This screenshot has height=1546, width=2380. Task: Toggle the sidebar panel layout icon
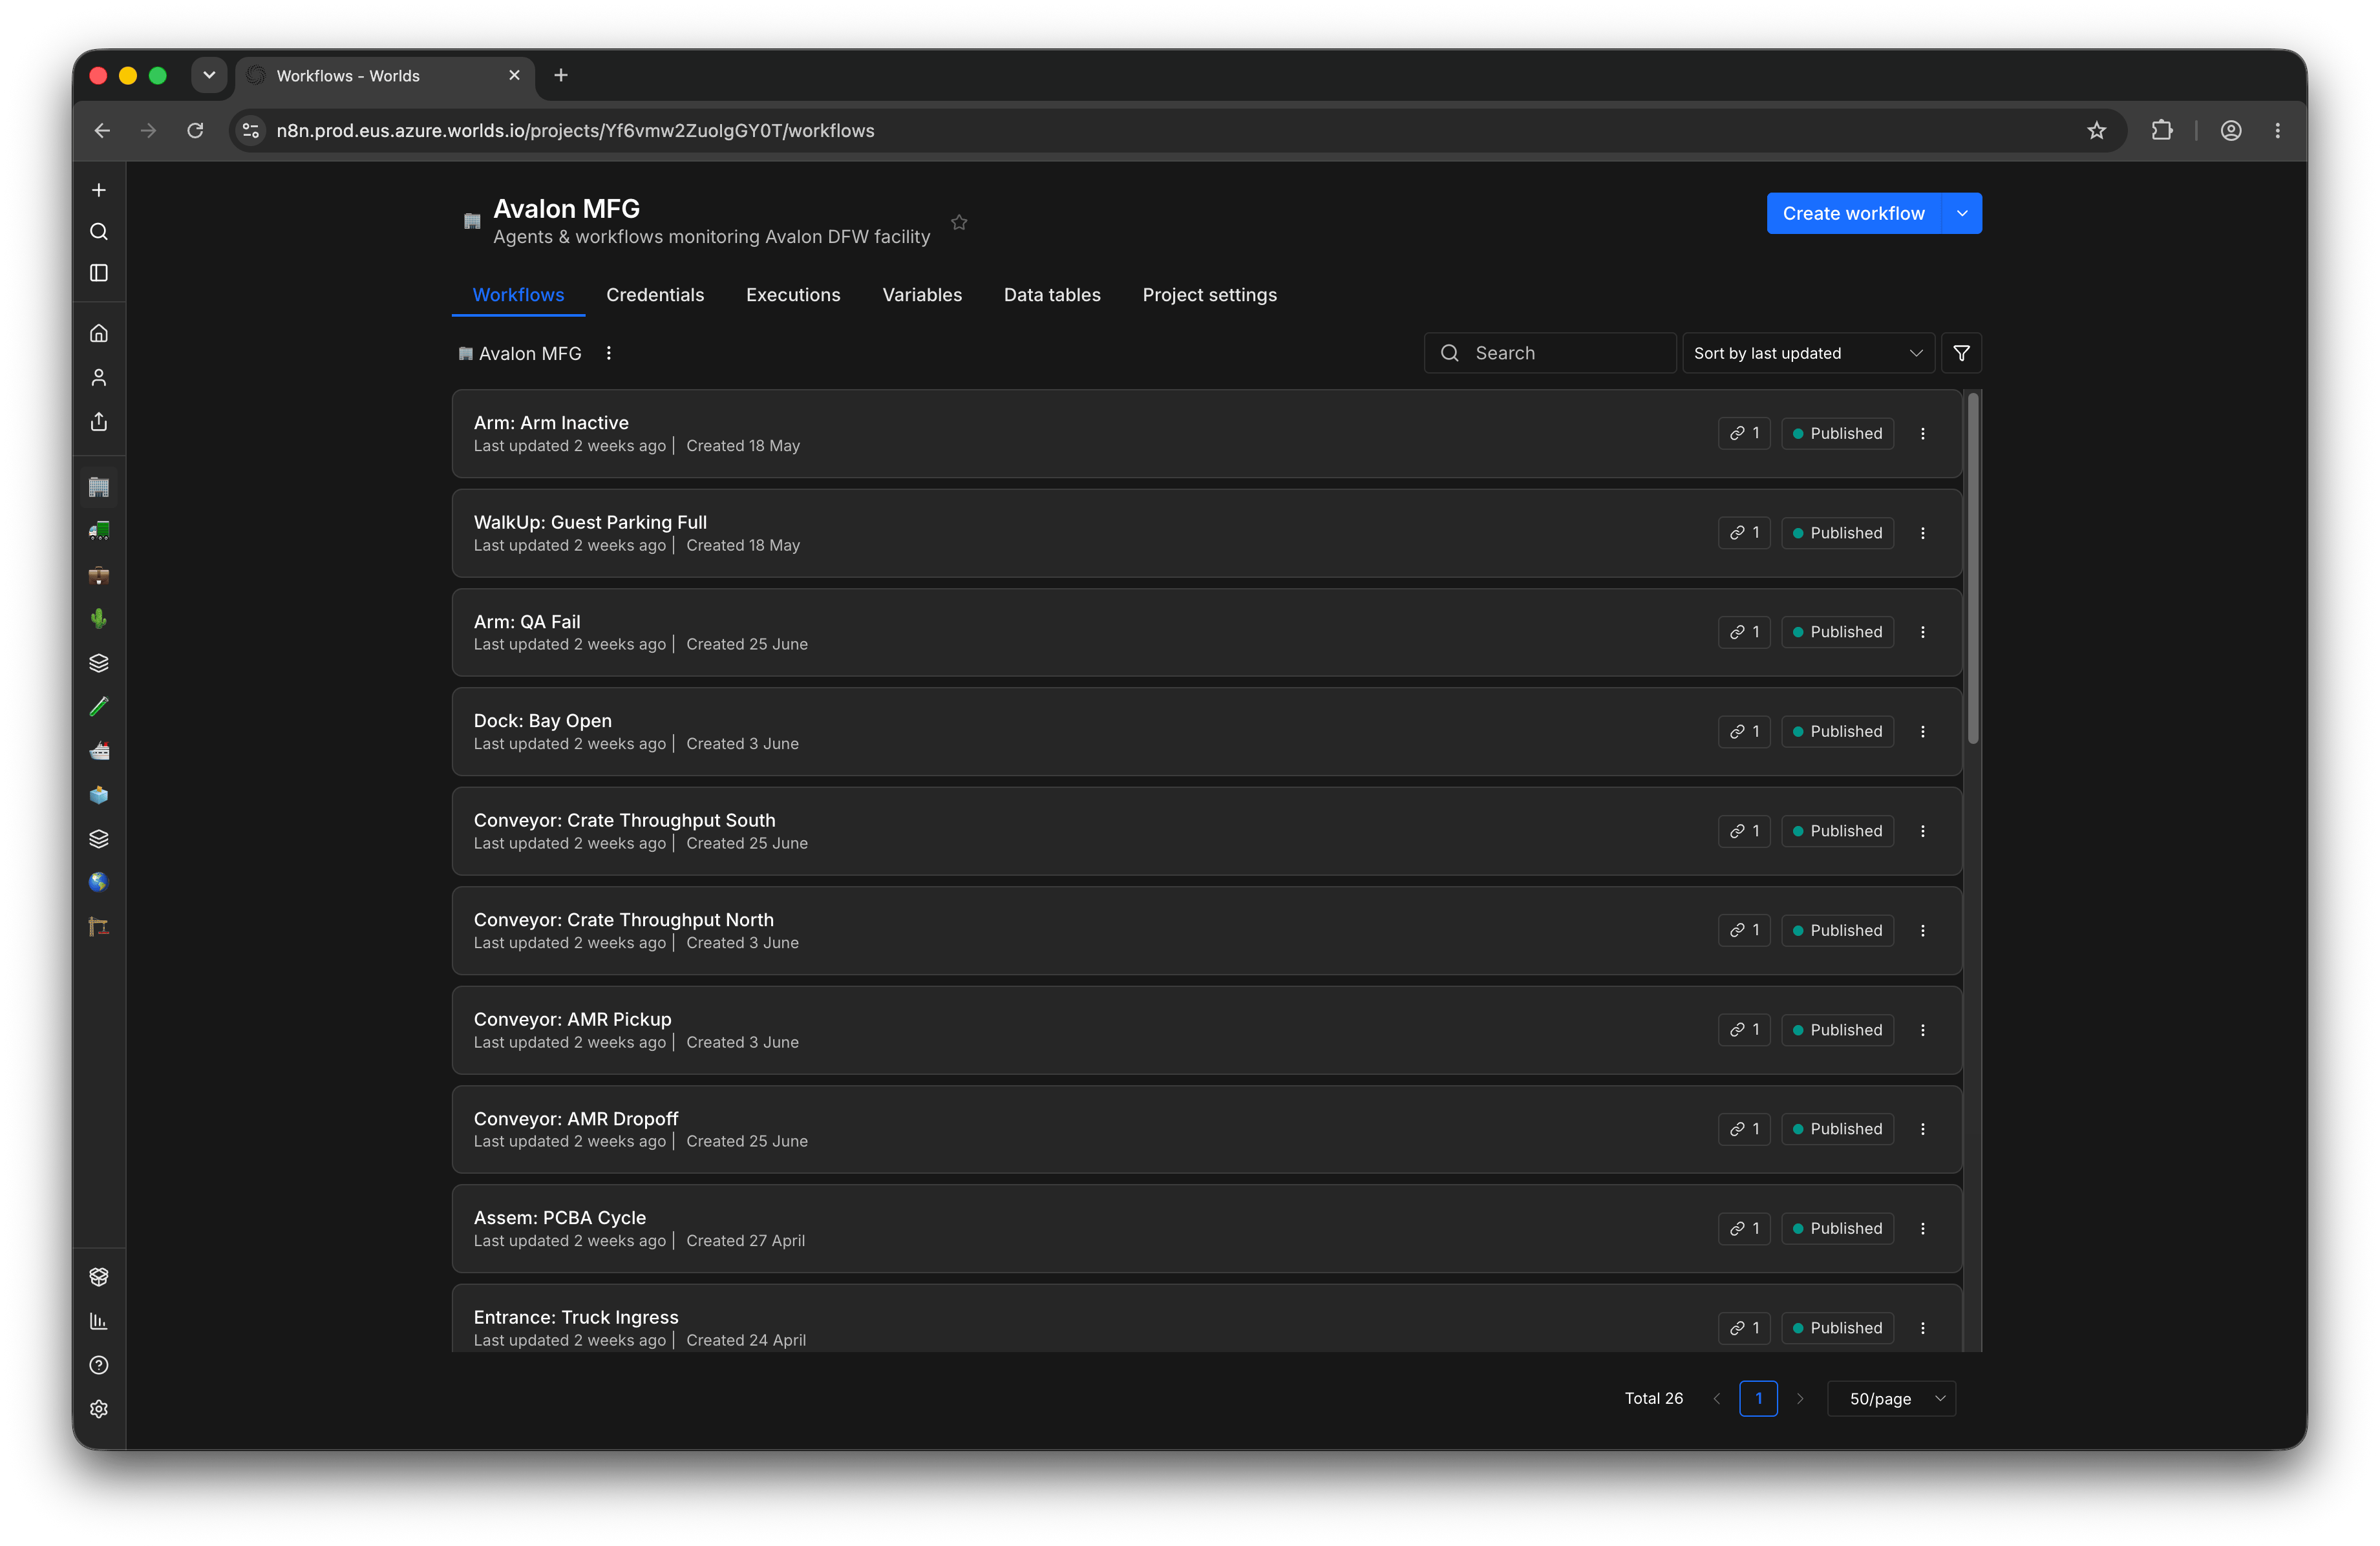click(99, 273)
